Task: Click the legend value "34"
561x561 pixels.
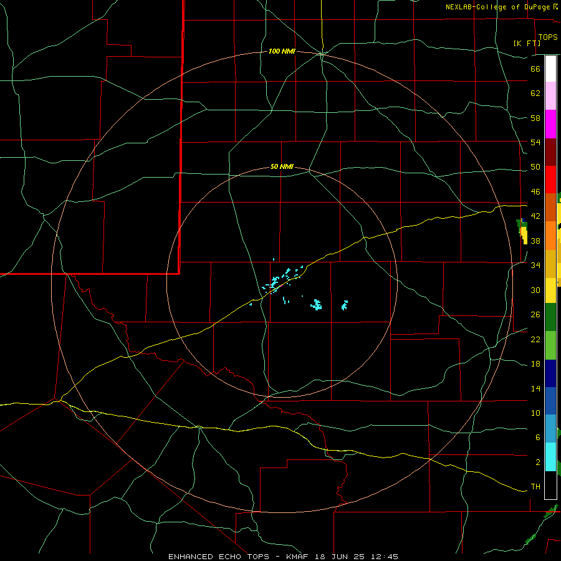Action: tap(535, 266)
